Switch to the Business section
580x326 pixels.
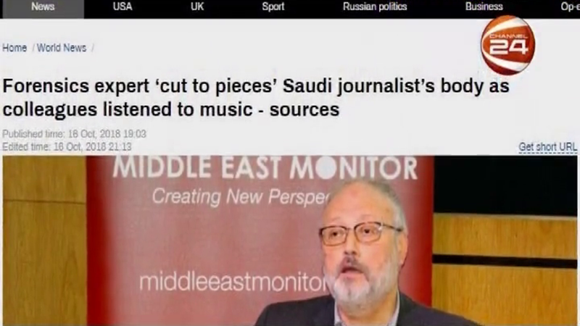point(484,7)
